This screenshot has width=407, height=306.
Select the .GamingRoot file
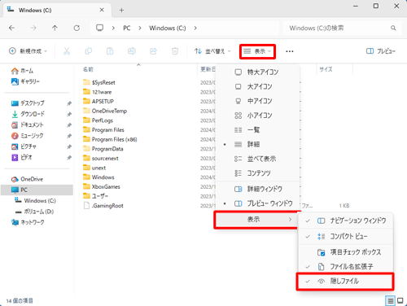(x=103, y=206)
